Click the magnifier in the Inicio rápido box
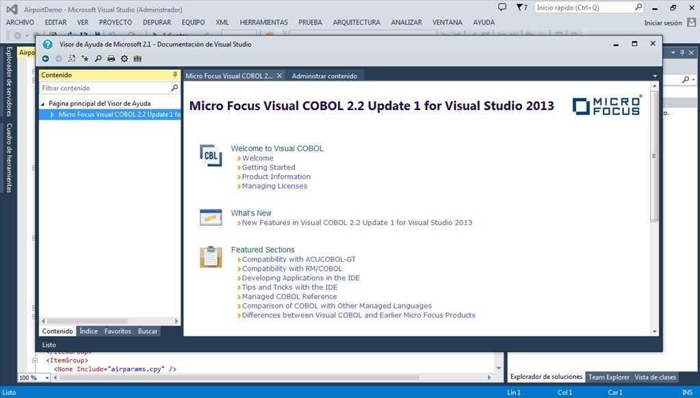 pos(638,7)
